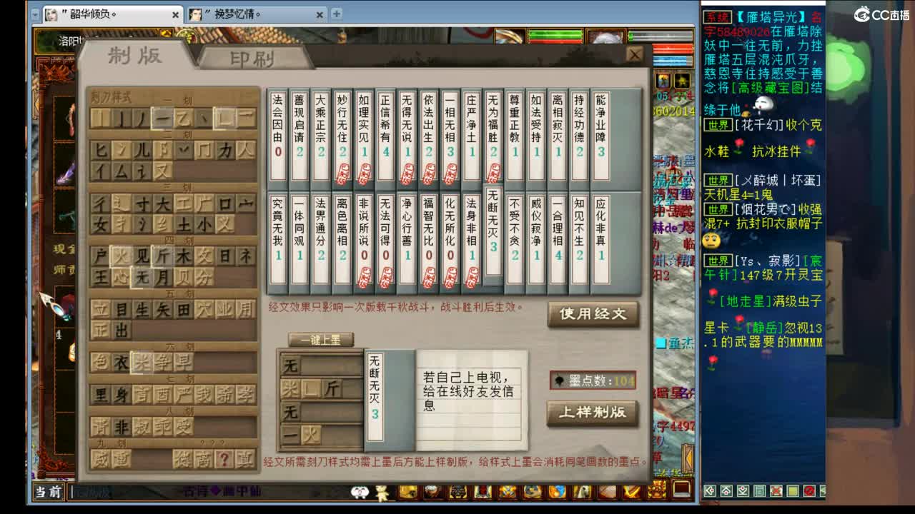Switch to the 制版 tab
This screenshot has height=514, width=915.
[135, 56]
